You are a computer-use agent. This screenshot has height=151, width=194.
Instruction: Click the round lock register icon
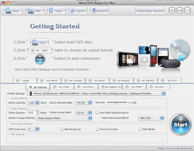[x=172, y=10]
